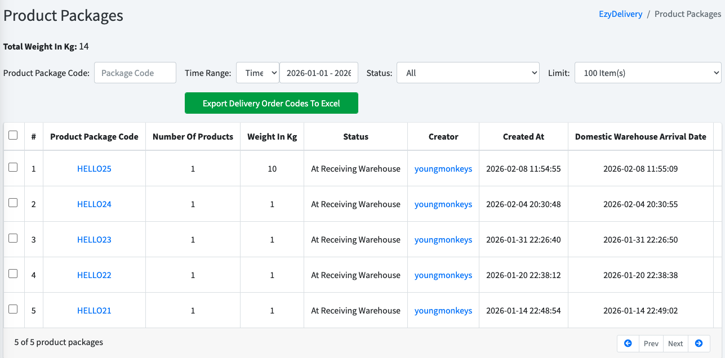Click Export Delivery Order Codes To Excel
This screenshot has height=358, width=725.
pos(272,103)
